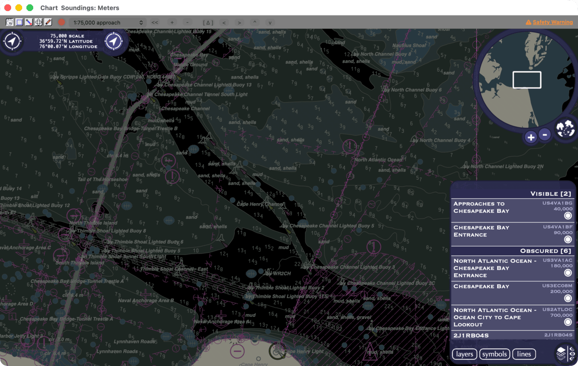Screen dimensions: 578x366
Task: Toggle the US2ATLOC chart radio button
Action: (568, 322)
